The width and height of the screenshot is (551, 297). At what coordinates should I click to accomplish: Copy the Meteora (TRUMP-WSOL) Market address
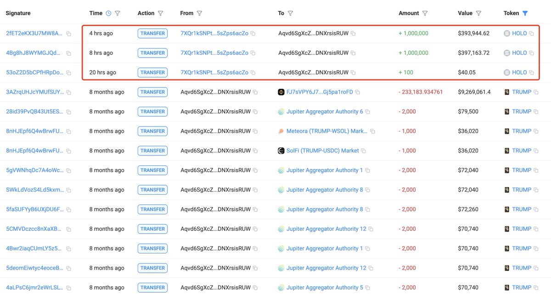[x=372, y=132]
